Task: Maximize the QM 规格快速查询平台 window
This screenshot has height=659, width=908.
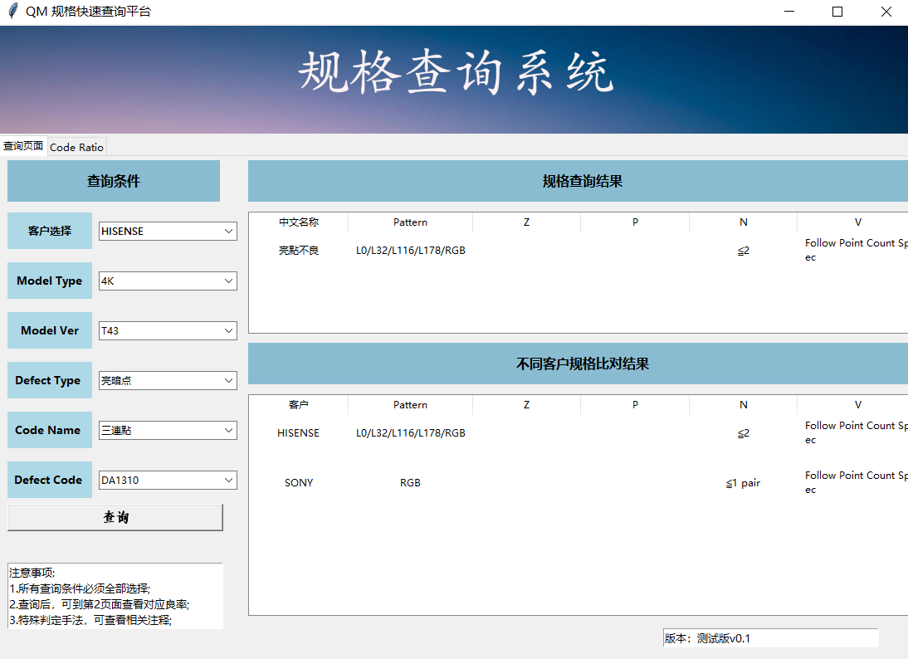Action: [x=837, y=12]
